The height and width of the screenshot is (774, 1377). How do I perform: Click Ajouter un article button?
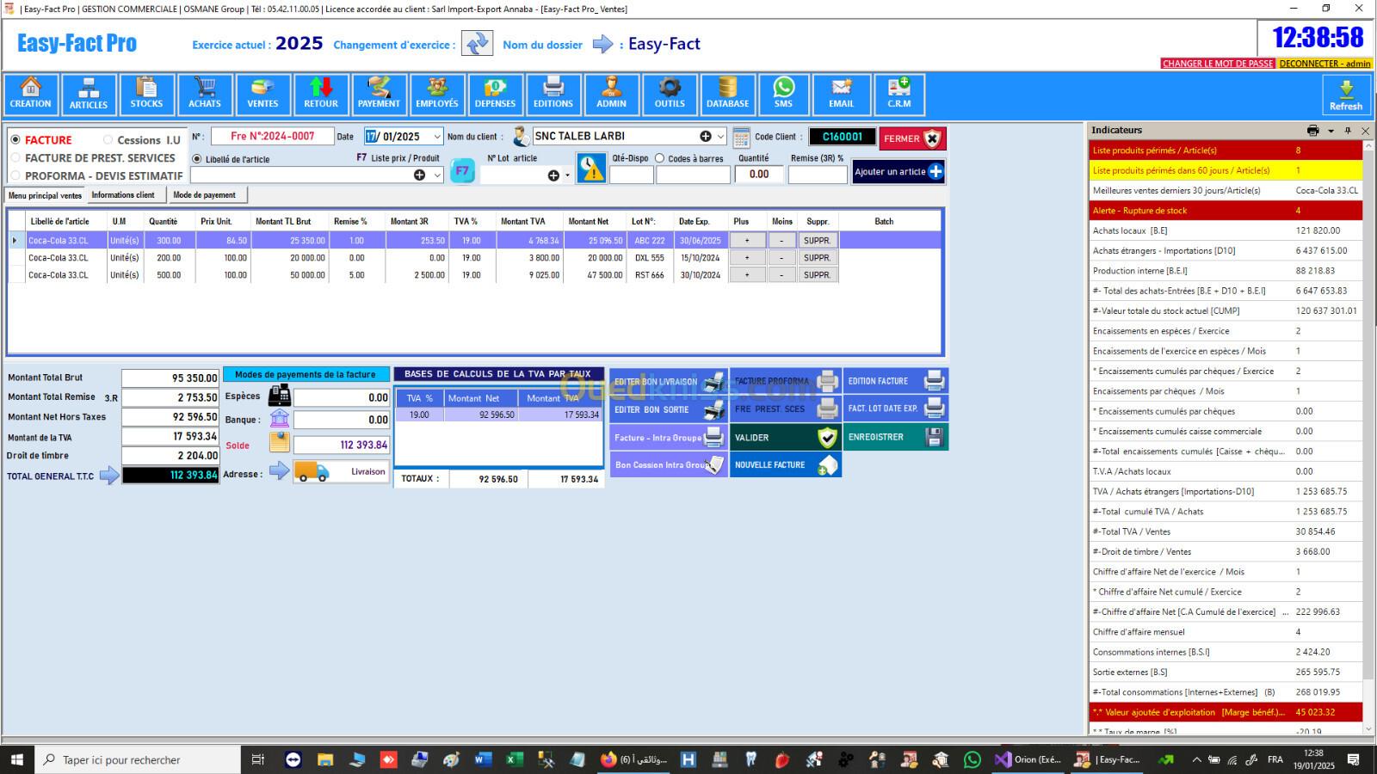(898, 172)
